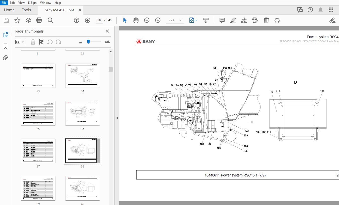Select the page 34 thumbnail
Screen dimensions: 339x205
tap(83, 76)
